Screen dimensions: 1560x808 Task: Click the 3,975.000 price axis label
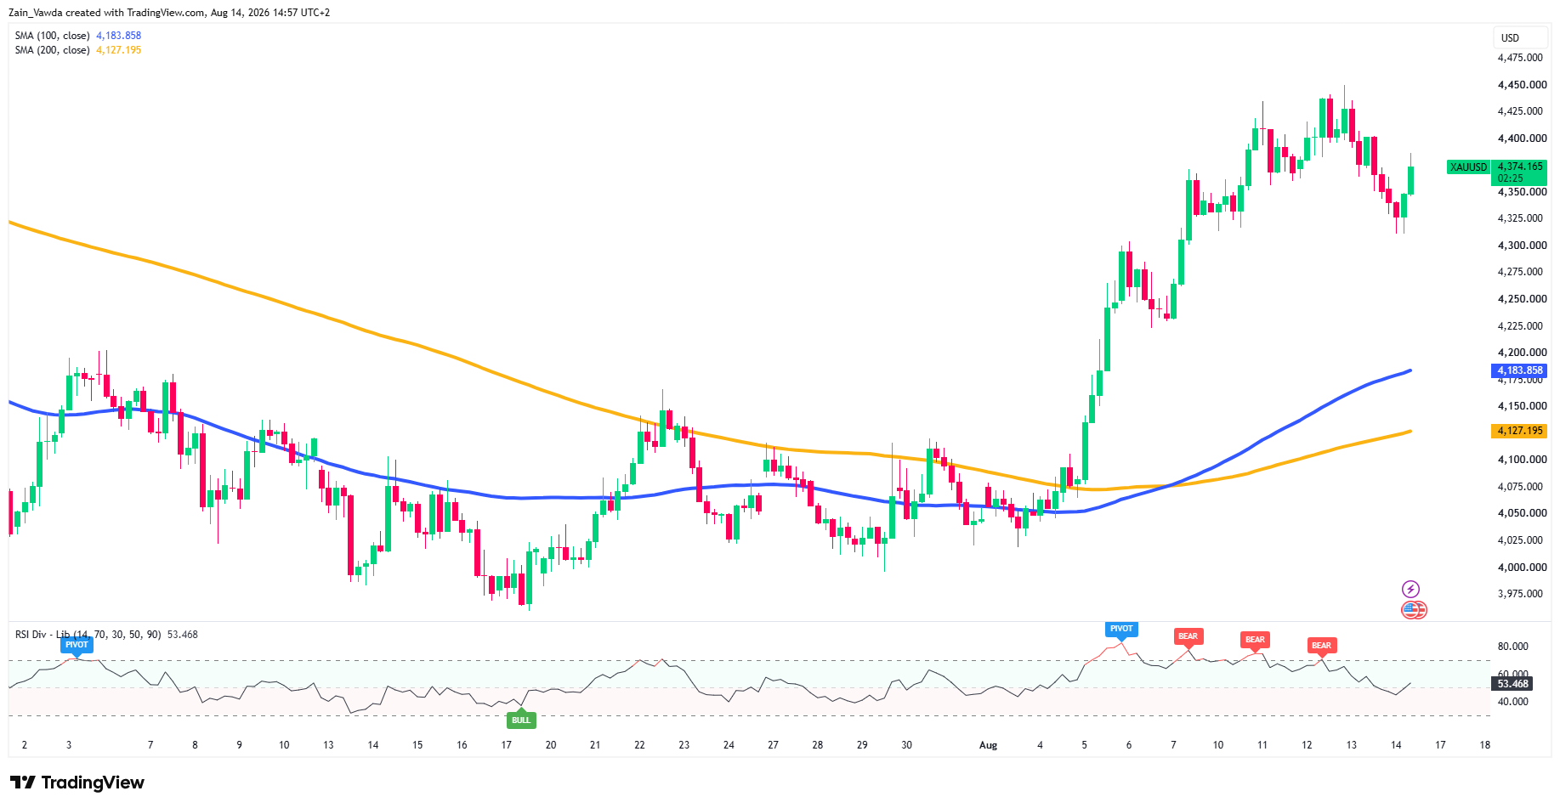coord(1520,594)
